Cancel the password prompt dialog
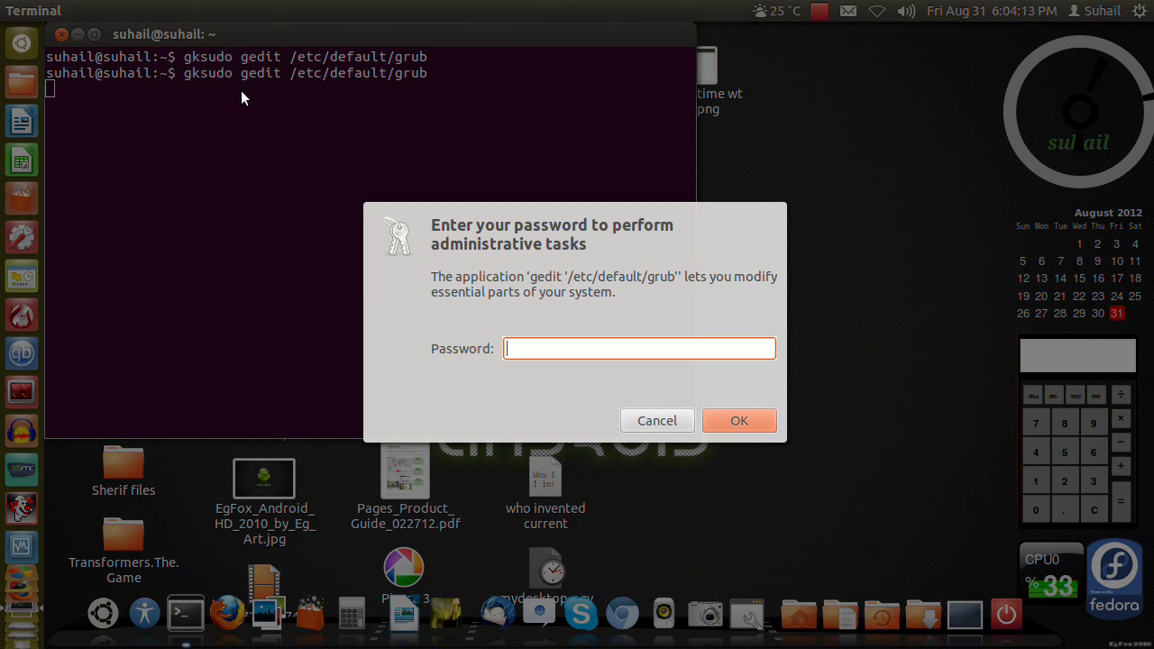 pyautogui.click(x=657, y=420)
